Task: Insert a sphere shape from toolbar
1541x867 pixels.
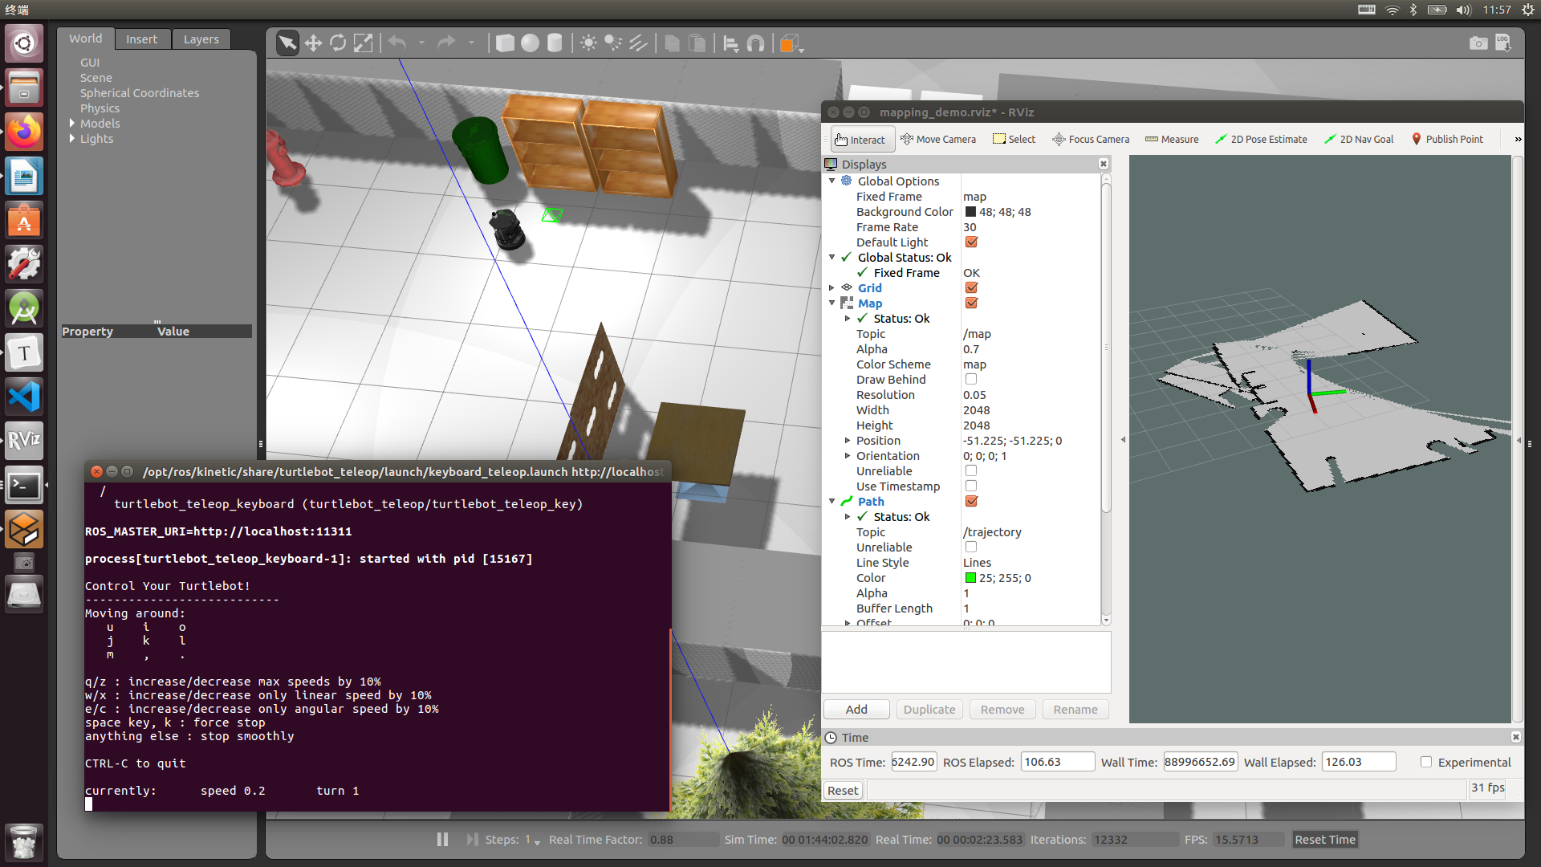Action: [x=530, y=43]
